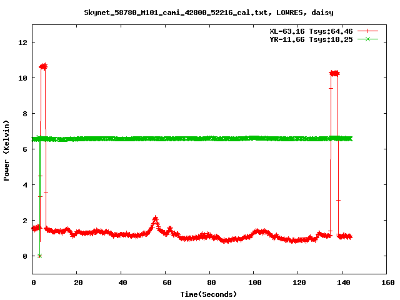
Task: Click the y-axis tick label '12'
Action: click(22, 42)
